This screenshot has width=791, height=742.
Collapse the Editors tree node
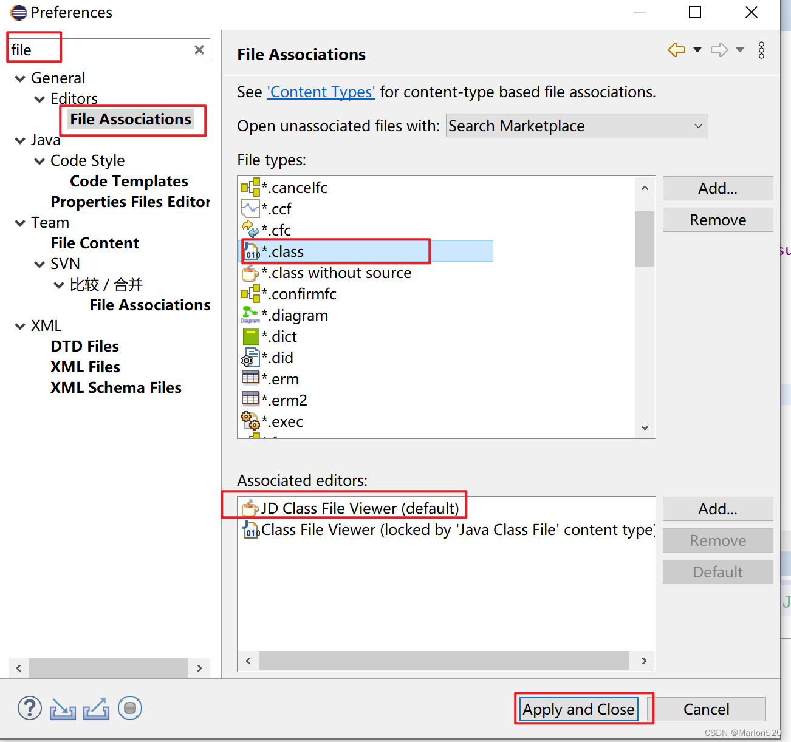pyautogui.click(x=39, y=99)
